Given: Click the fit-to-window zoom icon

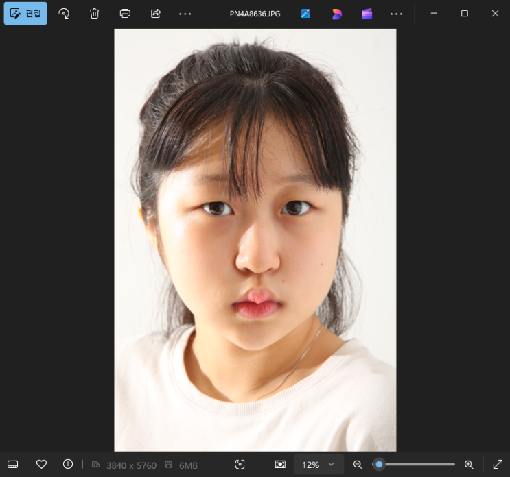Looking at the screenshot, I should (280, 464).
